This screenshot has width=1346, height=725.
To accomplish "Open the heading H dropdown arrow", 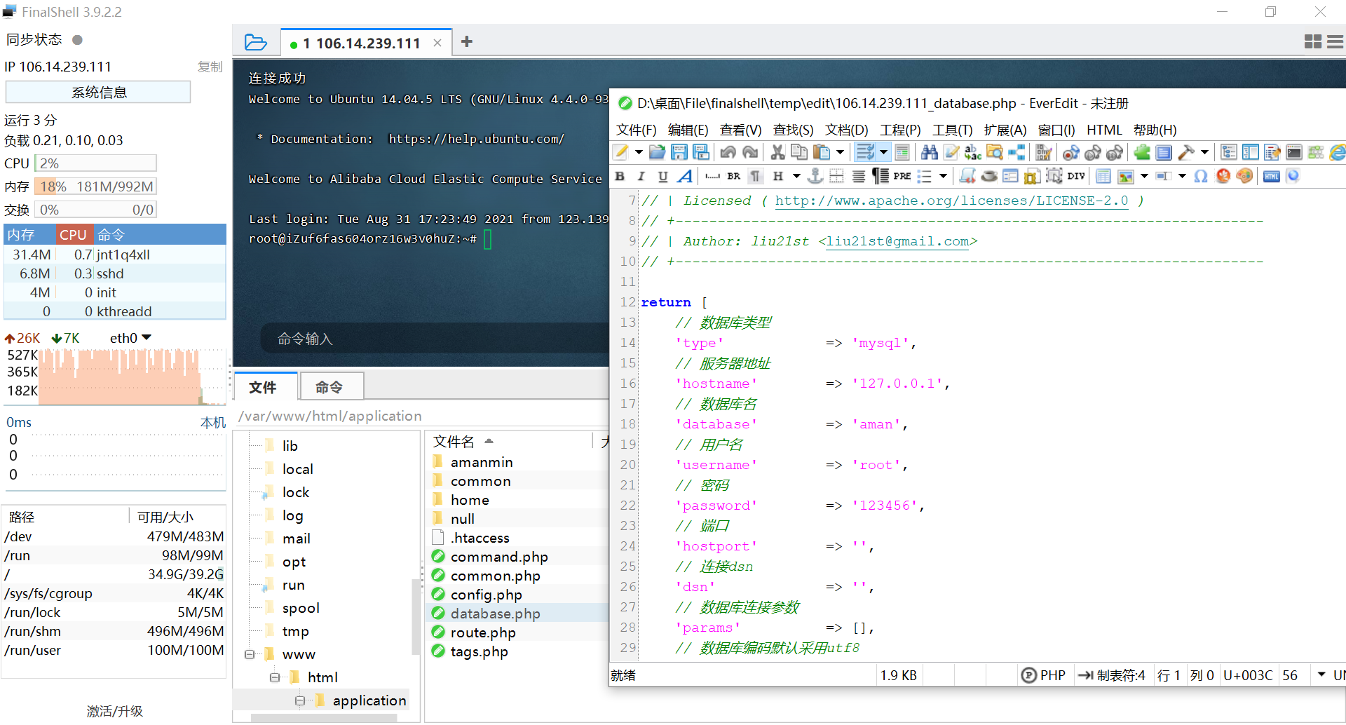I will (x=796, y=176).
